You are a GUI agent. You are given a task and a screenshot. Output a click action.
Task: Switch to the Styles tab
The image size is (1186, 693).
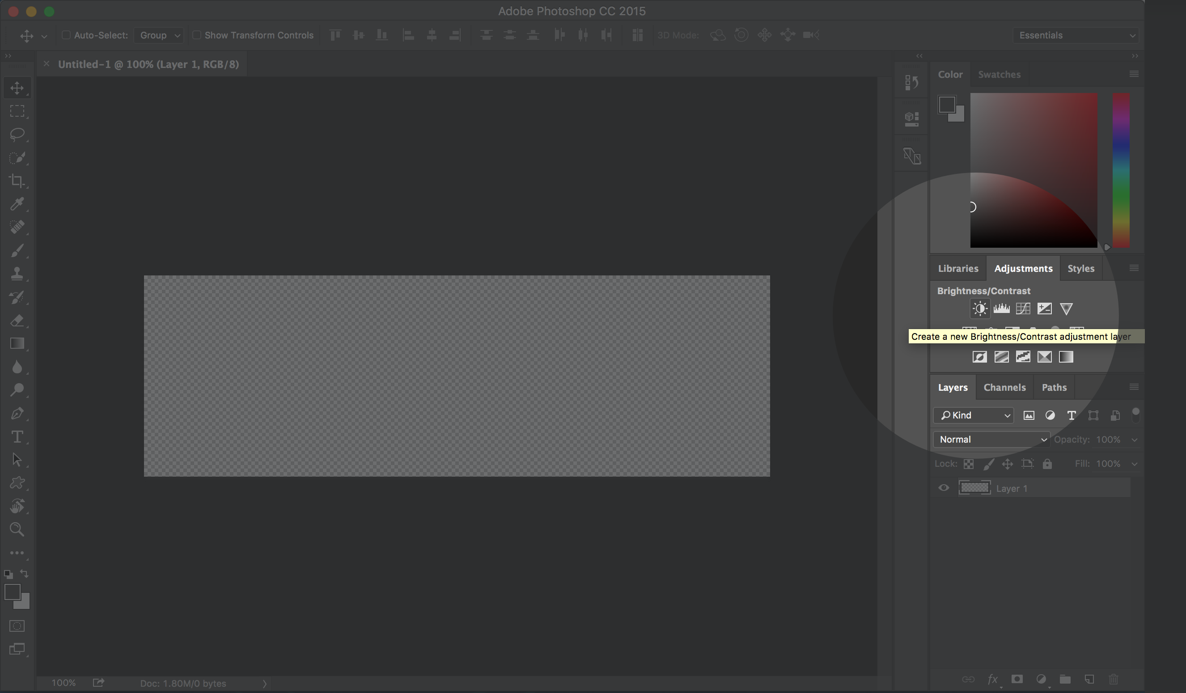tap(1080, 268)
